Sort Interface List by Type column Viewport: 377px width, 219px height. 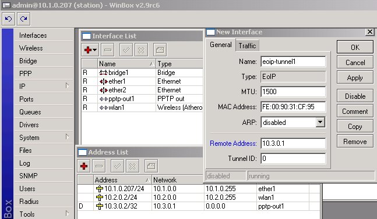click(179, 64)
